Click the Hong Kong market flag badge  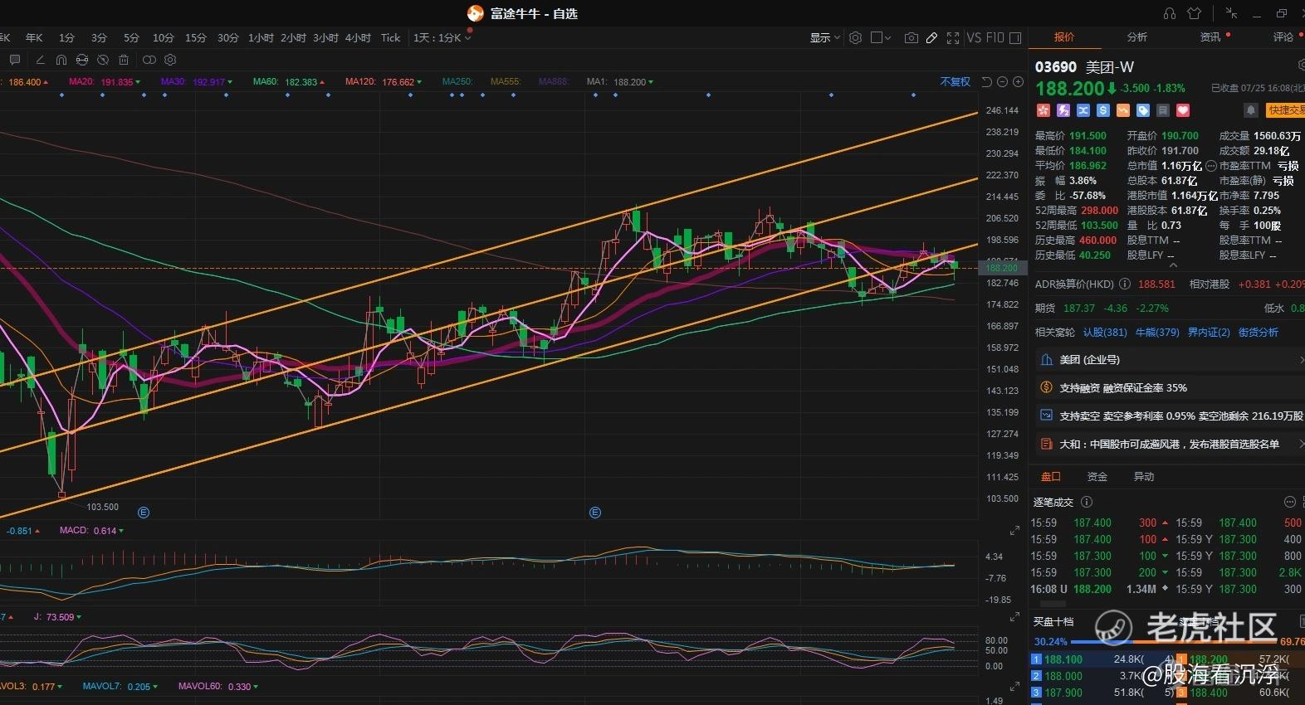click(x=1043, y=110)
